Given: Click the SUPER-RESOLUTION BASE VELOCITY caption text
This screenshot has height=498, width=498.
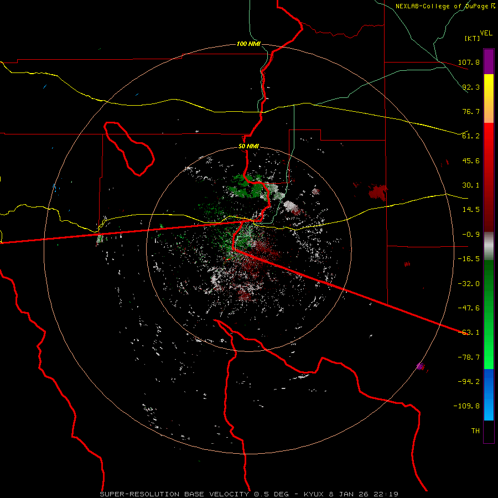Looking at the screenshot, I should (175, 494).
